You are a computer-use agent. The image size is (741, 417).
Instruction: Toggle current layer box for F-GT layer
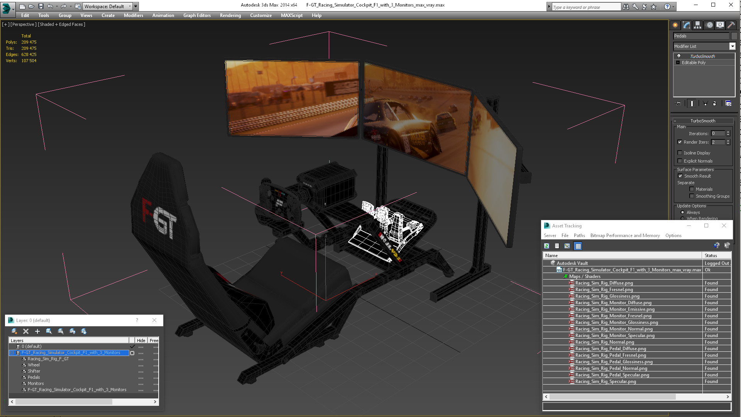[132, 353]
